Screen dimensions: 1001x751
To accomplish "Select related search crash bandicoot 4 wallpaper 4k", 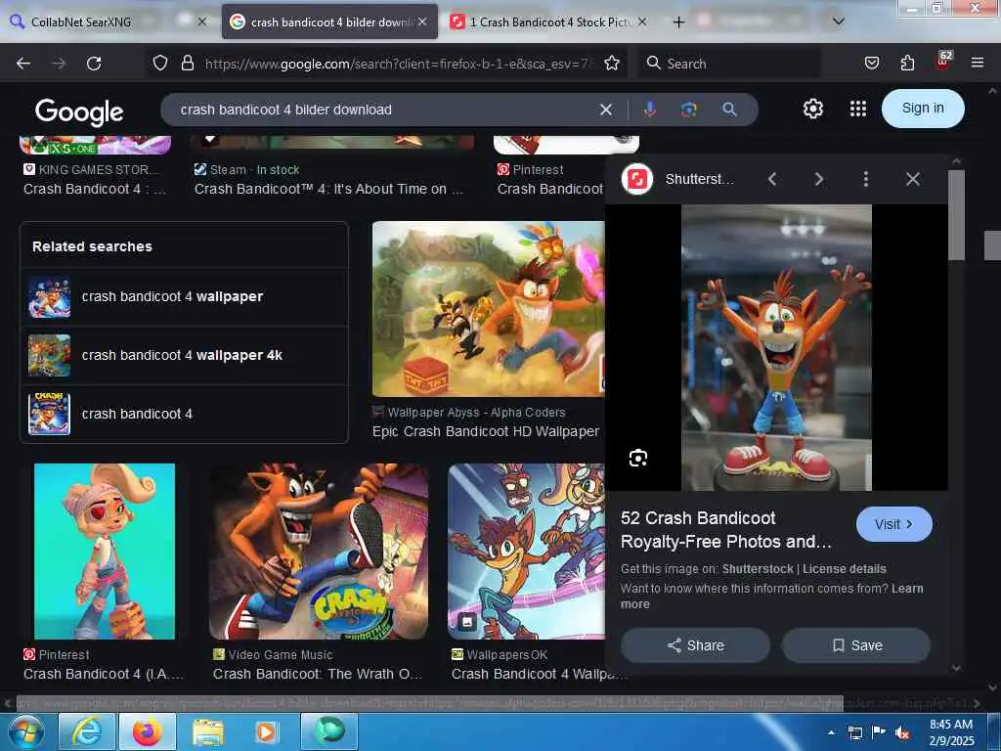I will (x=184, y=356).
